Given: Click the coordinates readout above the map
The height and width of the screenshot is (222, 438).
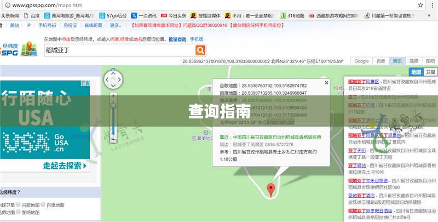Looking at the screenshot, I should tap(263, 61).
